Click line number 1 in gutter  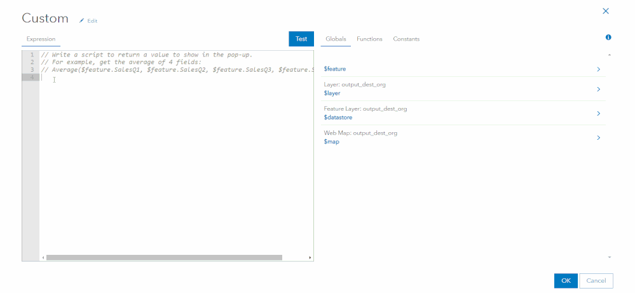click(x=32, y=55)
